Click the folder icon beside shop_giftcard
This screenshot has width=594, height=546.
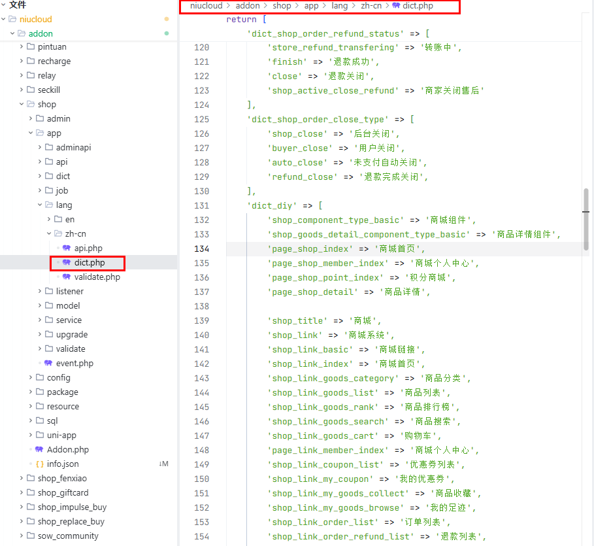point(31,493)
